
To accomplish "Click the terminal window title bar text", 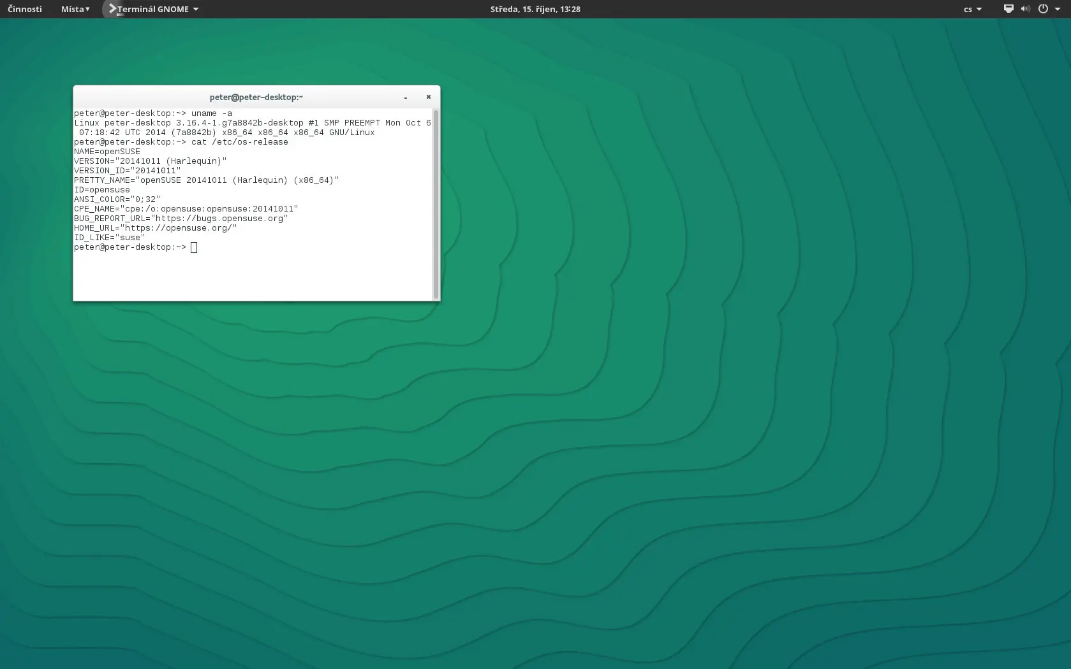I will tap(256, 97).
